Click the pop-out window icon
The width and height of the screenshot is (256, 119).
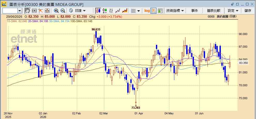coord(237,4)
